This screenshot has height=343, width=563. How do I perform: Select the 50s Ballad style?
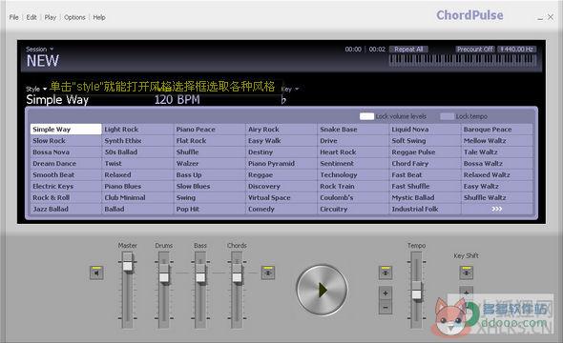point(137,151)
